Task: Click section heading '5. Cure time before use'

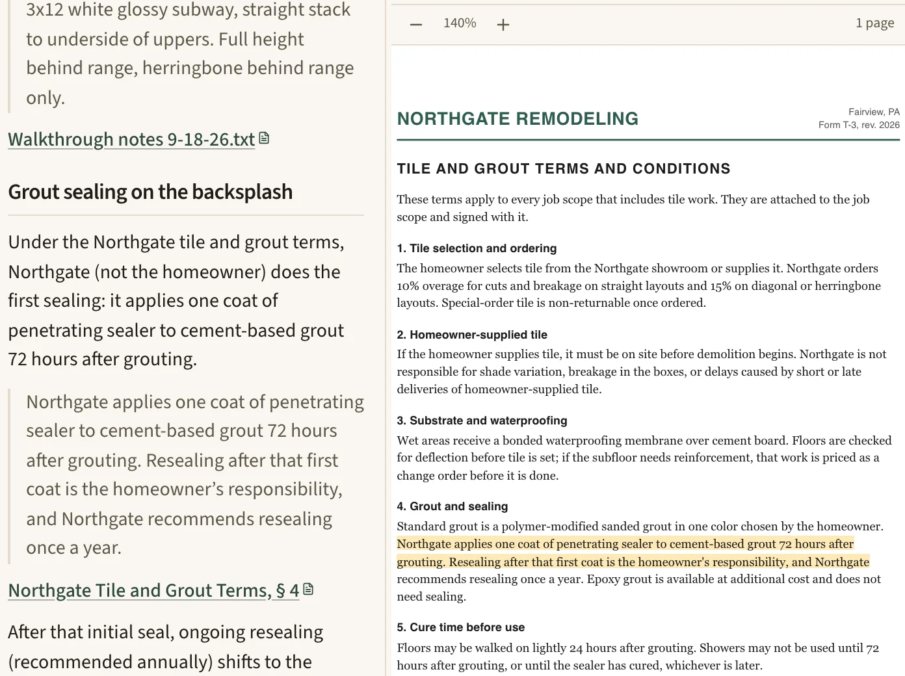Action: point(461,627)
